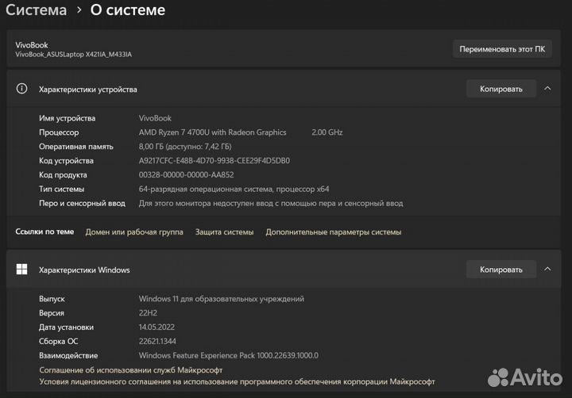
Task: Copy Windows specs with Копировать button
Action: click(500, 270)
